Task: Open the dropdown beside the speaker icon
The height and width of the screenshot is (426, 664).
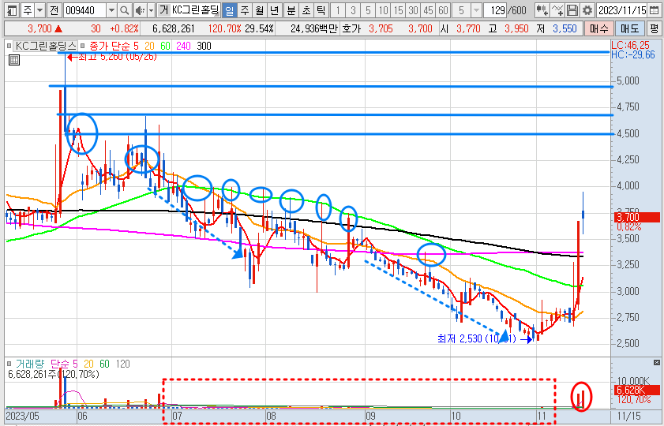Action: pyautogui.click(x=151, y=10)
